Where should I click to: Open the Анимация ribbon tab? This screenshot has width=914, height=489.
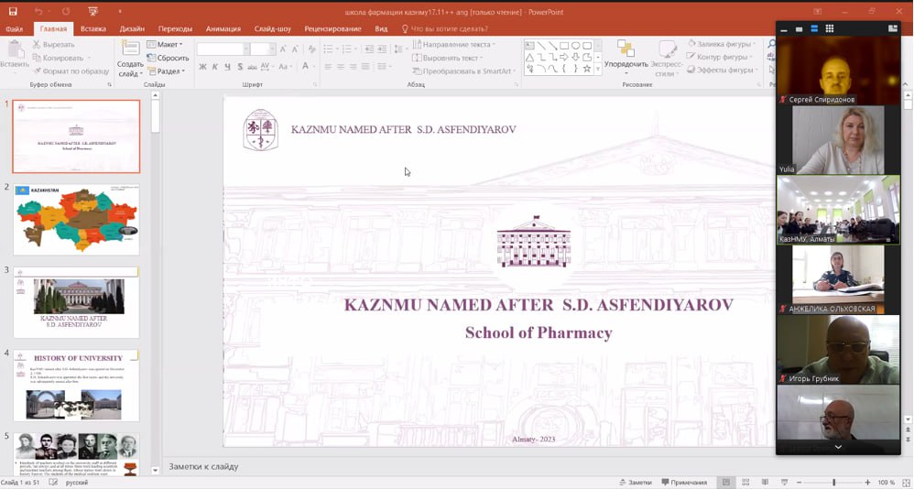point(223,28)
